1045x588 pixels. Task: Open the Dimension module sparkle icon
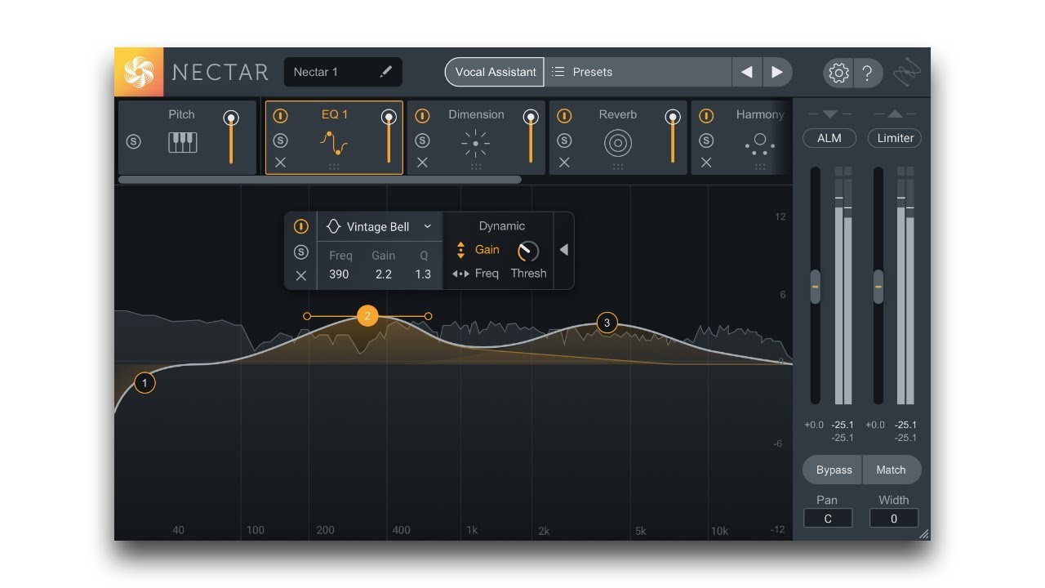[476, 143]
